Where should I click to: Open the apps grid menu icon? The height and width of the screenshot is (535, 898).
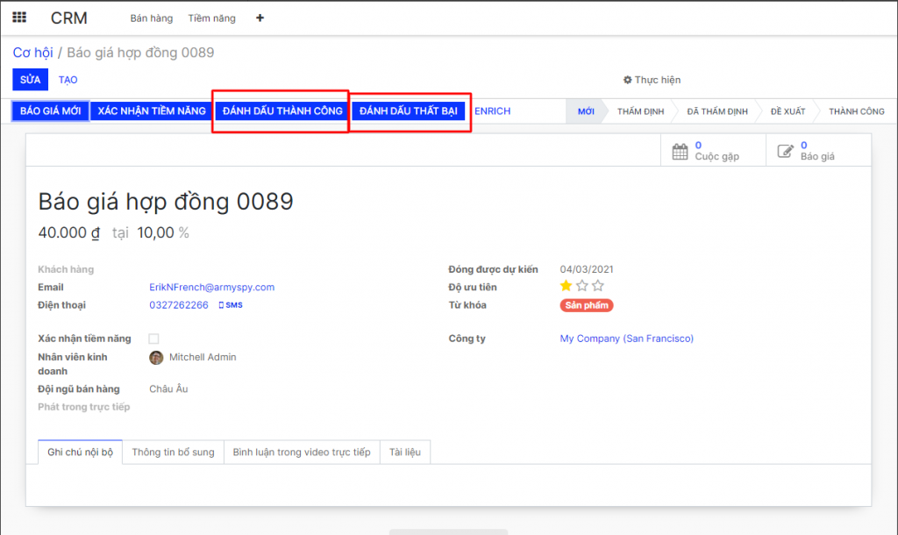pyautogui.click(x=19, y=18)
